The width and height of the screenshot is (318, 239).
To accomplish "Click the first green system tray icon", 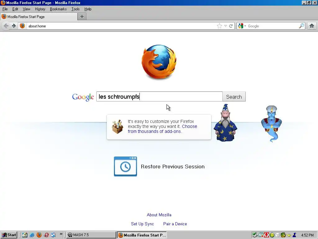I will 255,235.
